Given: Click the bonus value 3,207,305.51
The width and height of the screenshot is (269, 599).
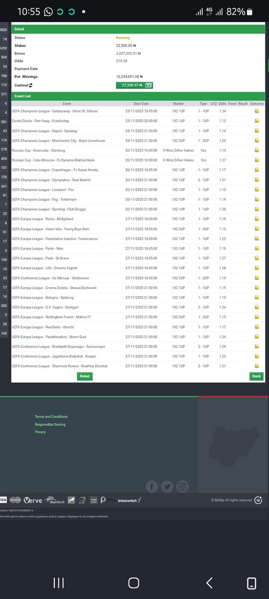Looking at the screenshot, I should coord(129,53).
